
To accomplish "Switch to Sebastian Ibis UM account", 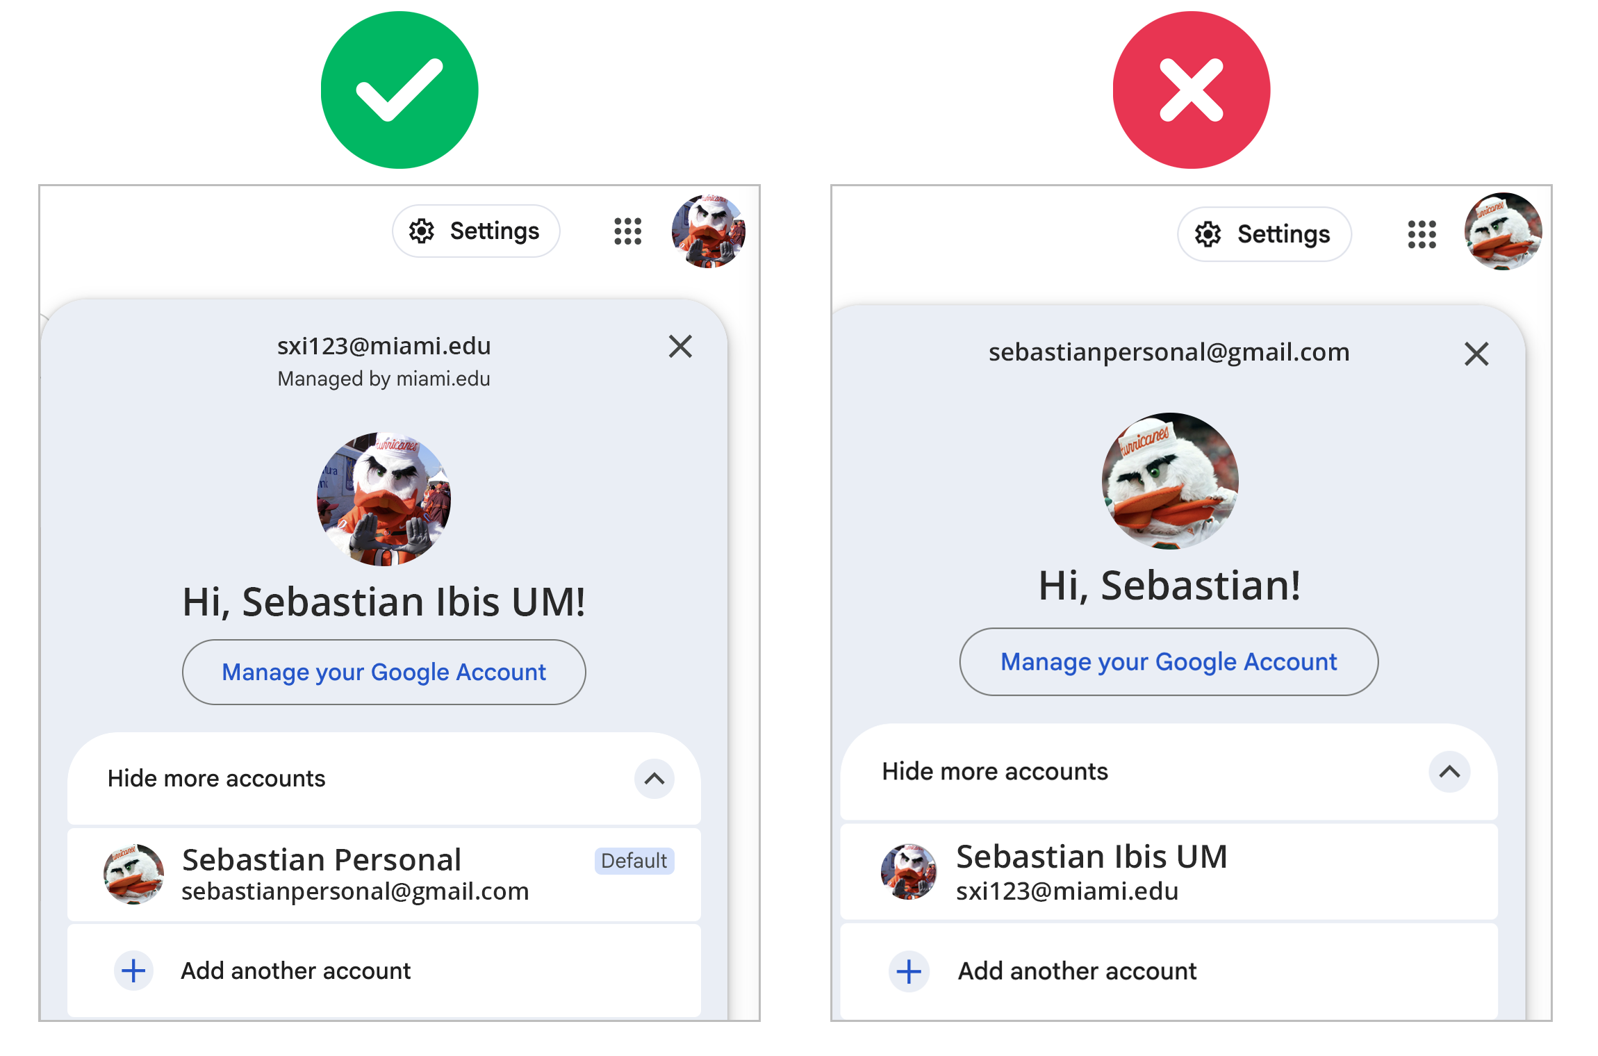I will (1091, 873).
